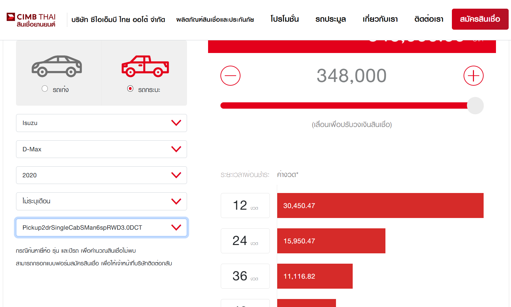Click the gray sedan car icon
The height and width of the screenshot is (307, 511).
(x=57, y=66)
